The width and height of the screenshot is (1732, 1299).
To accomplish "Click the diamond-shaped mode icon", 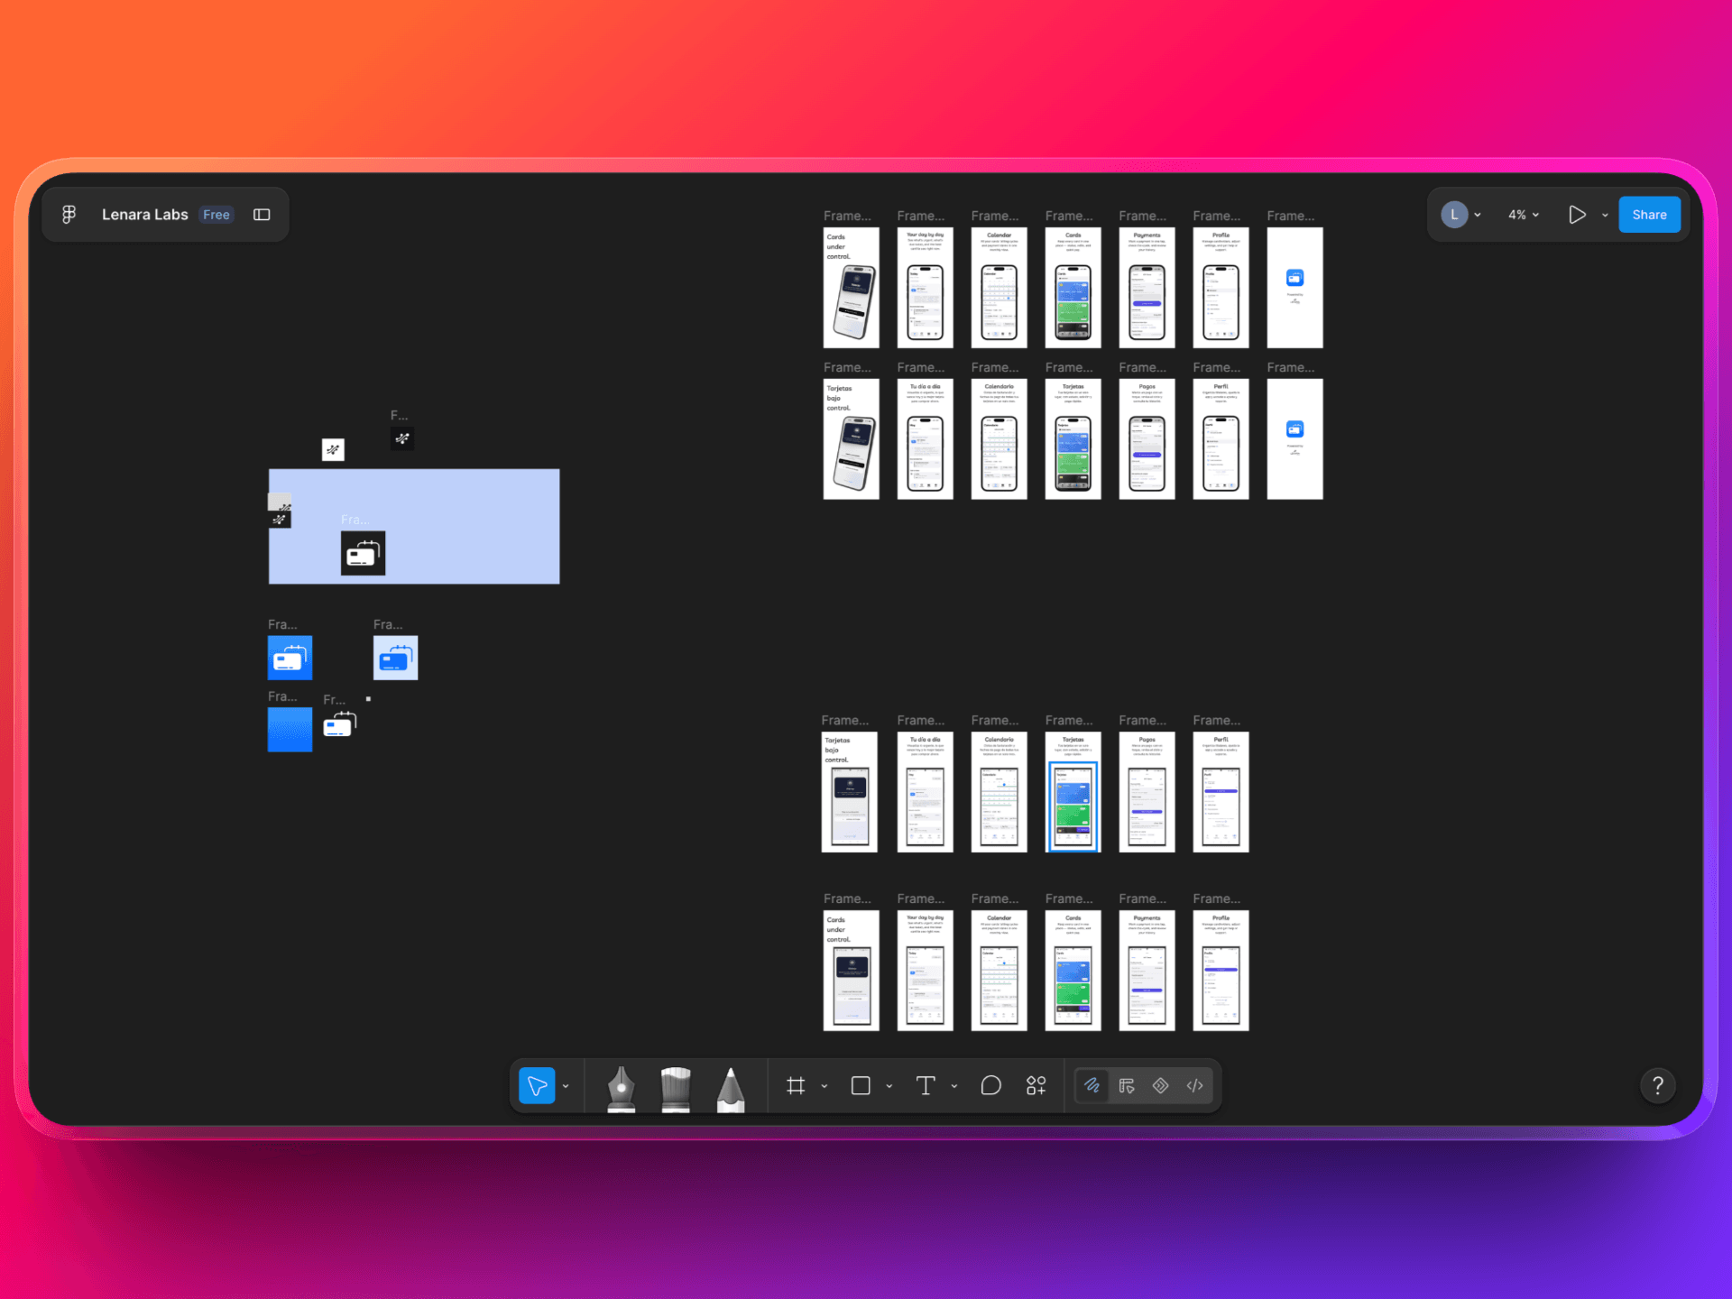I will point(1161,1085).
